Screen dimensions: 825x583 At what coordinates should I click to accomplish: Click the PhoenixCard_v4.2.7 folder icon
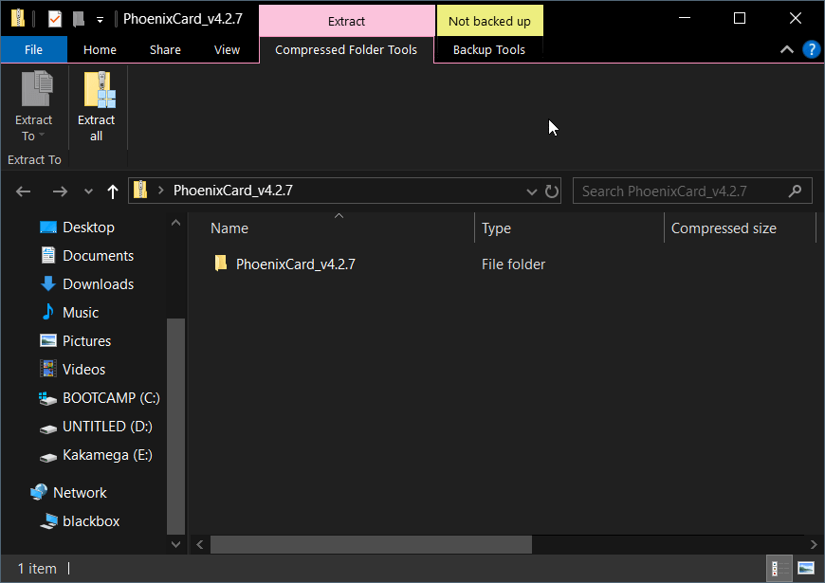221,264
